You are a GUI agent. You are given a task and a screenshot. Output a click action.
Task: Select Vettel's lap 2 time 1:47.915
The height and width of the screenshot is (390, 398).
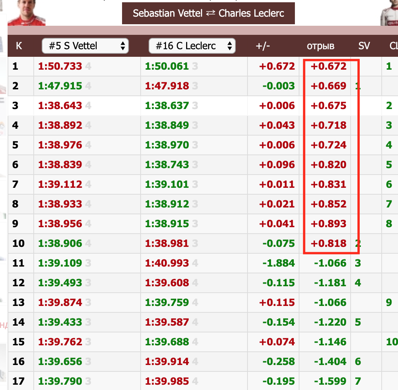click(x=60, y=86)
